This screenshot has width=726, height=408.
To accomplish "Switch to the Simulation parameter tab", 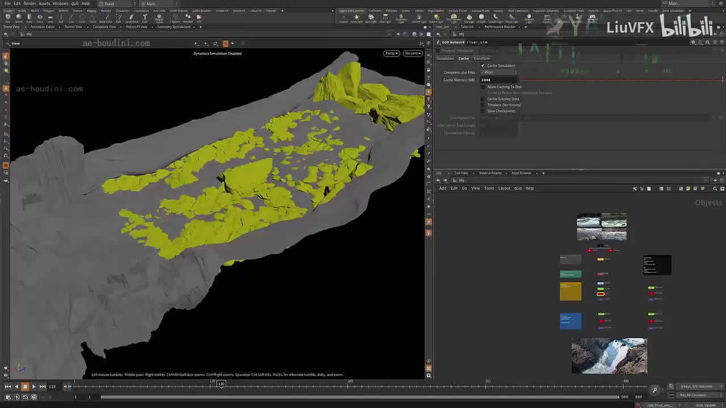I will click(445, 58).
